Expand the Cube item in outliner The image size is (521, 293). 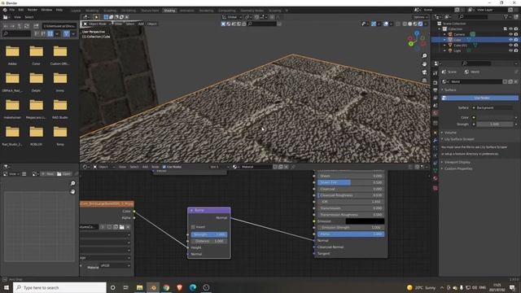click(444, 40)
